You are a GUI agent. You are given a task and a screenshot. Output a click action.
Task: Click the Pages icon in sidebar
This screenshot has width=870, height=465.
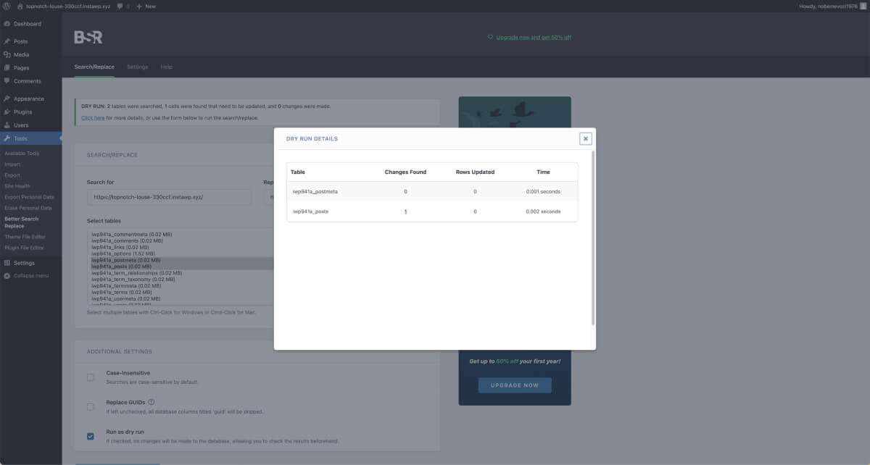[7, 67]
